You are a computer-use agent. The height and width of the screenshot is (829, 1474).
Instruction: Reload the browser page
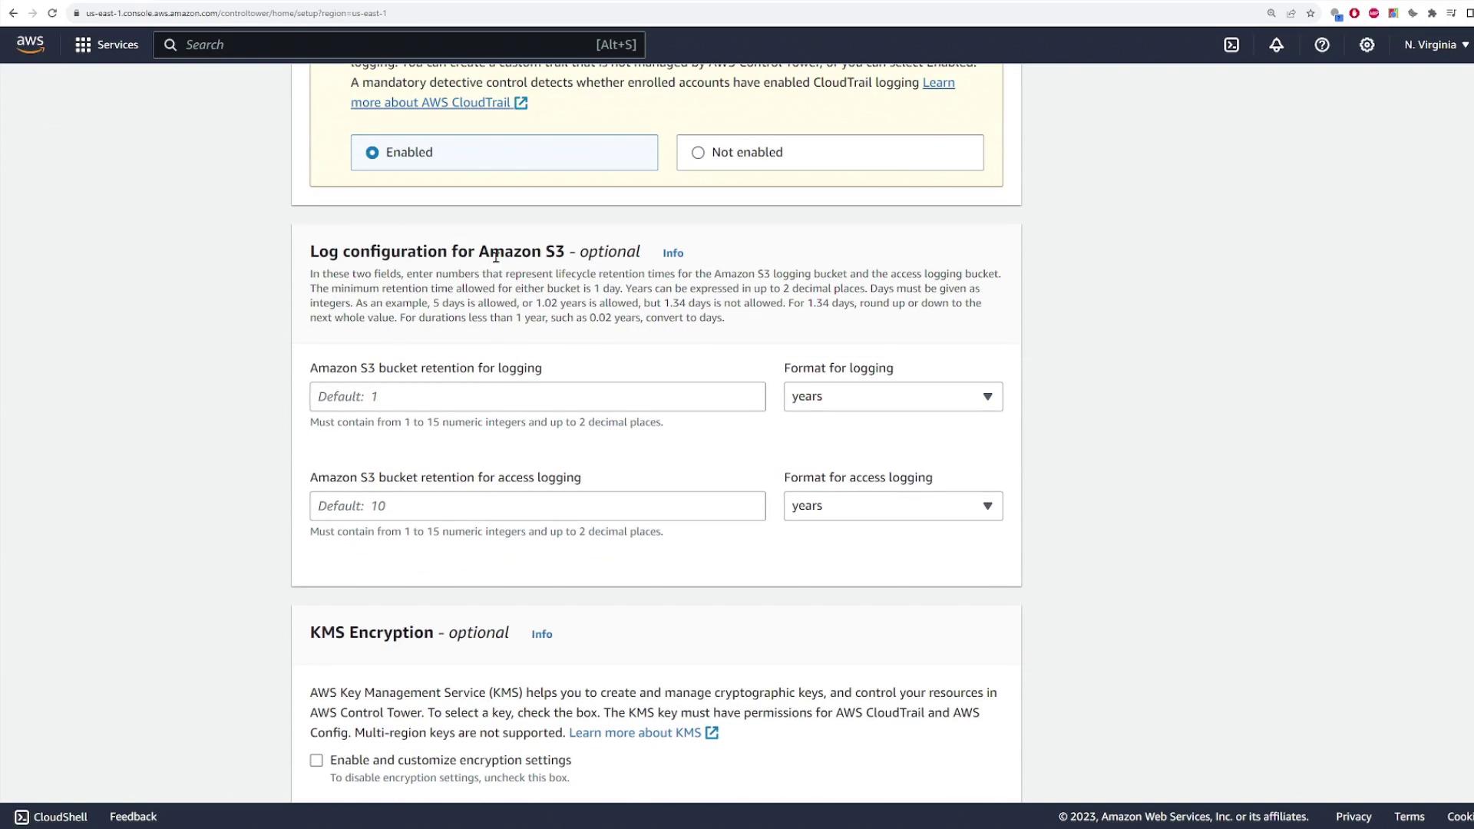pos(52,13)
